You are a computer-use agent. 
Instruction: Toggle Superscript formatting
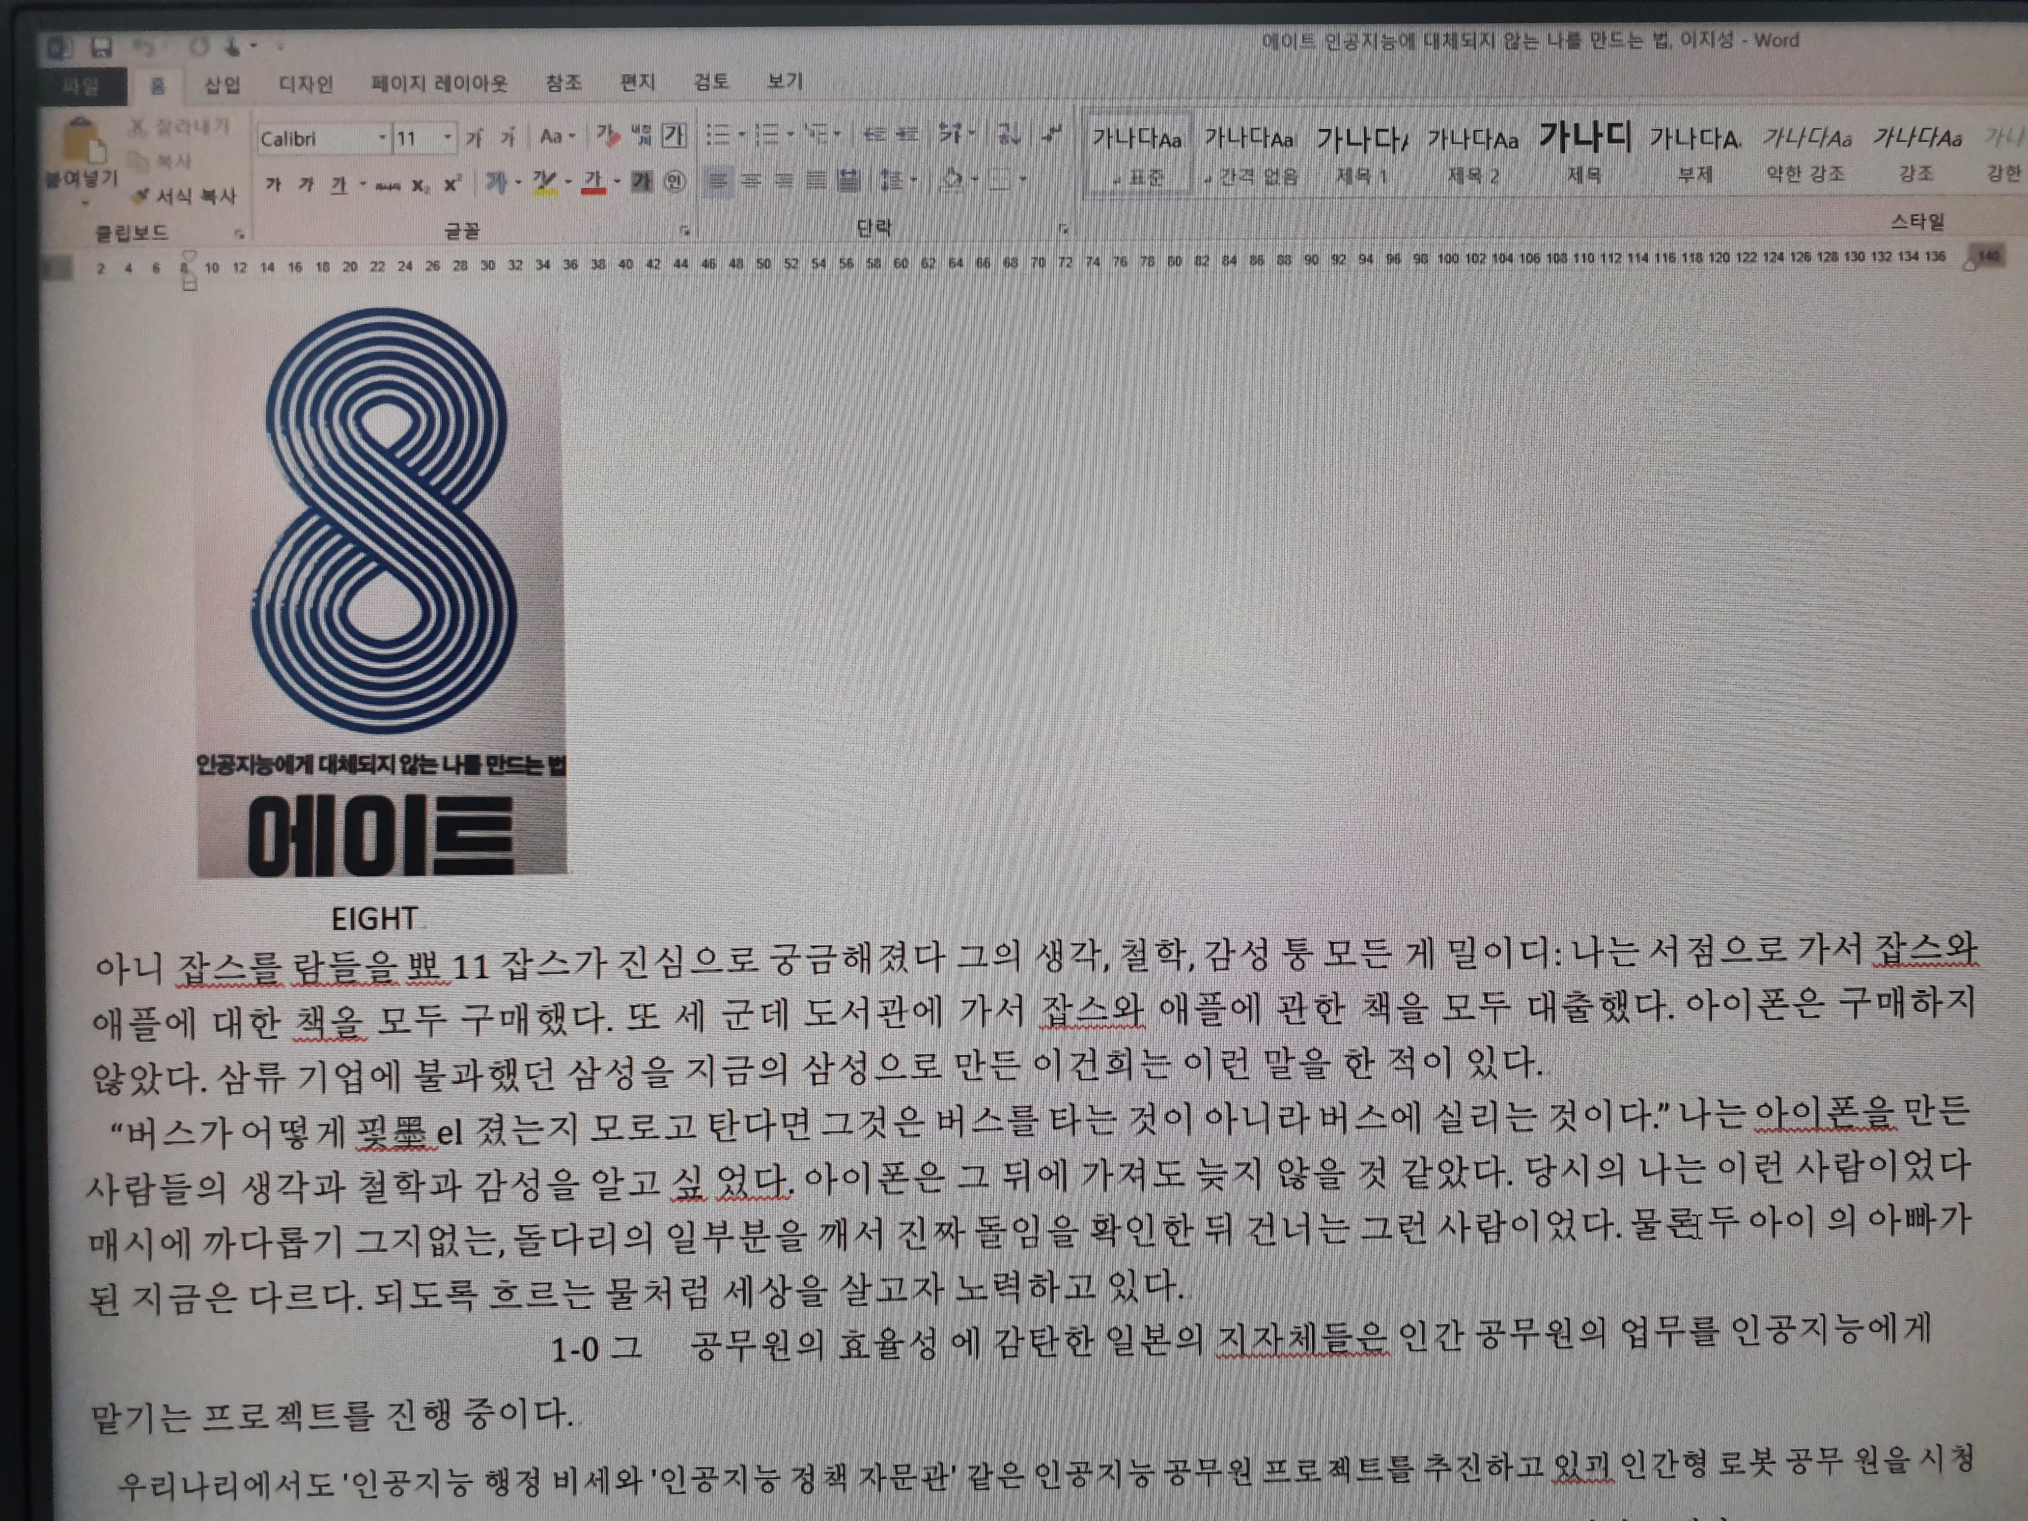point(452,184)
